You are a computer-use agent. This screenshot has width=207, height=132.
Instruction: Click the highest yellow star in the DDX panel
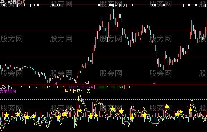[x=167, y=106]
